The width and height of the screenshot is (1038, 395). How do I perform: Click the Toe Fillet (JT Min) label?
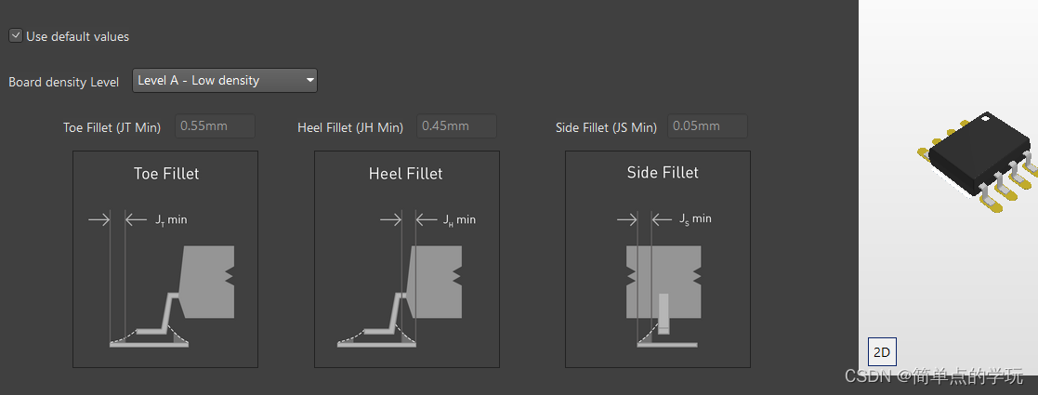[x=112, y=127]
